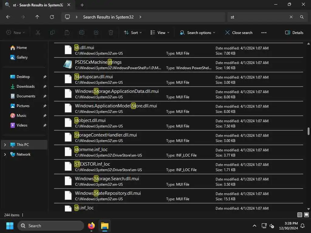Screen dimensions: 311x233
Task: Open a new tab with plus button
Action: click(x=82, y=5)
